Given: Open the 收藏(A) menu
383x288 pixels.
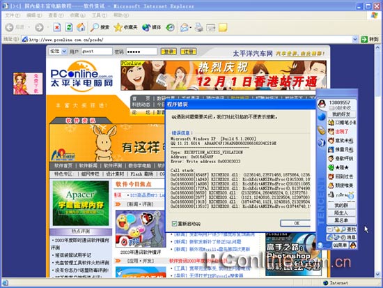Looking at the screenshot, I should (78, 15).
